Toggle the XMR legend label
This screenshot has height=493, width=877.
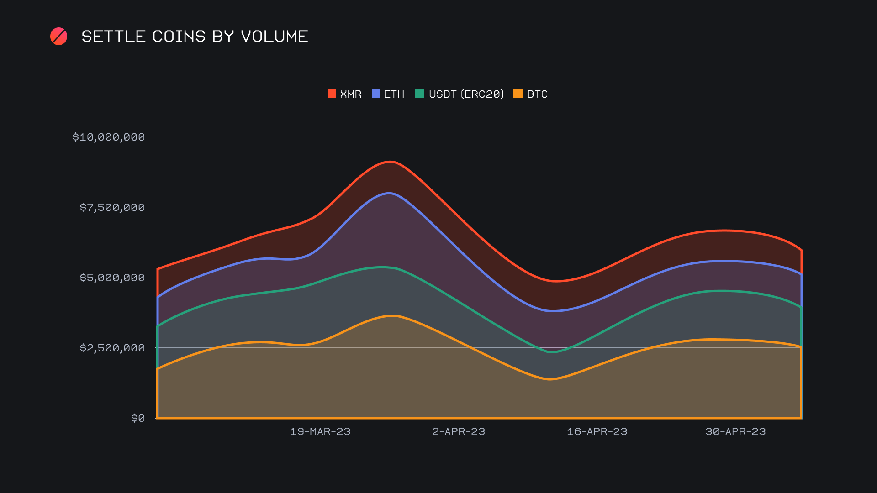351,94
